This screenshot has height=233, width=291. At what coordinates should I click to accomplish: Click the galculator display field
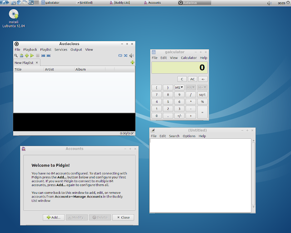pos(180,67)
